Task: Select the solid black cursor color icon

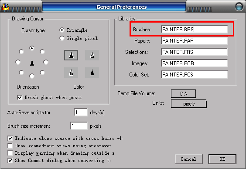Action: (x=71, y=55)
